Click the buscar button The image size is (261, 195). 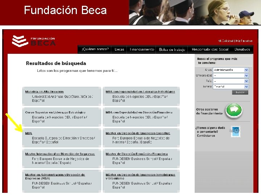[240, 92]
